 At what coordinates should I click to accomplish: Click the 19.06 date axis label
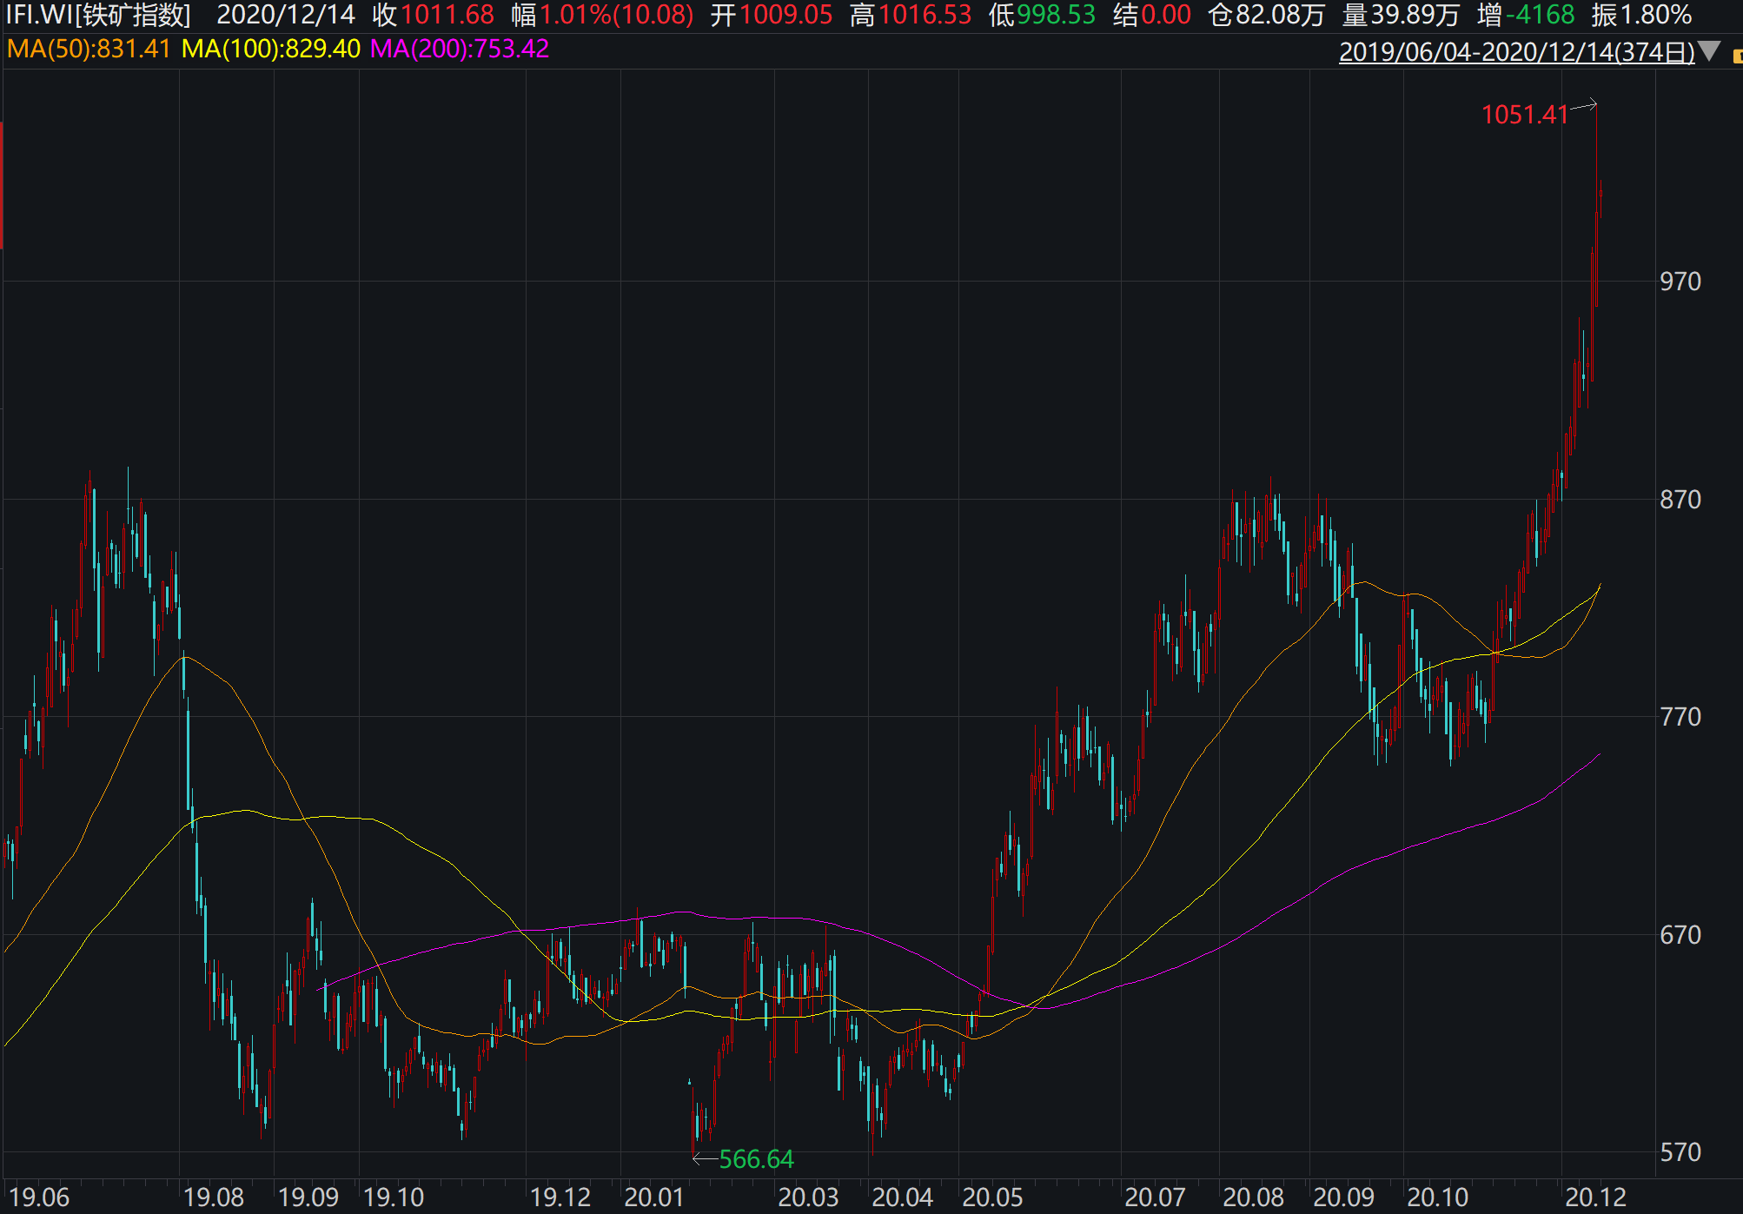pos(38,1197)
